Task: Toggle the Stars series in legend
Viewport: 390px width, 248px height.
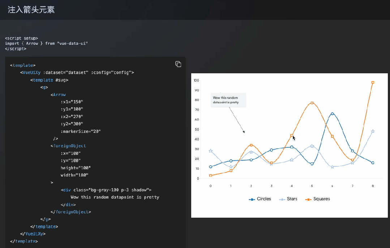Action: 287,199
